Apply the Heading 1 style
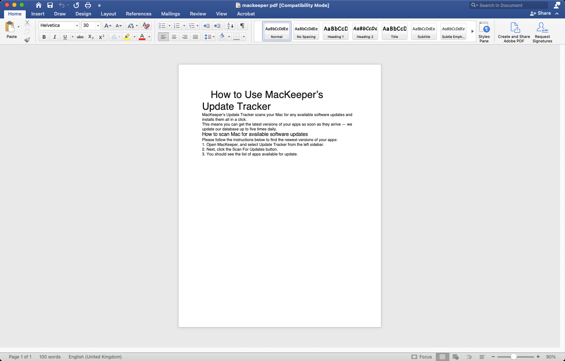Image resolution: width=565 pixels, height=361 pixels. [x=336, y=31]
